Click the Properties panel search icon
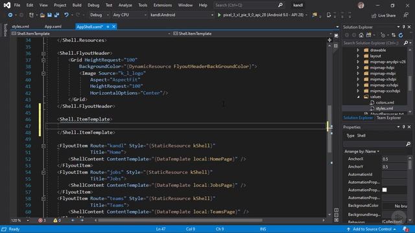The width and height of the screenshot is (415, 233). [x=408, y=144]
